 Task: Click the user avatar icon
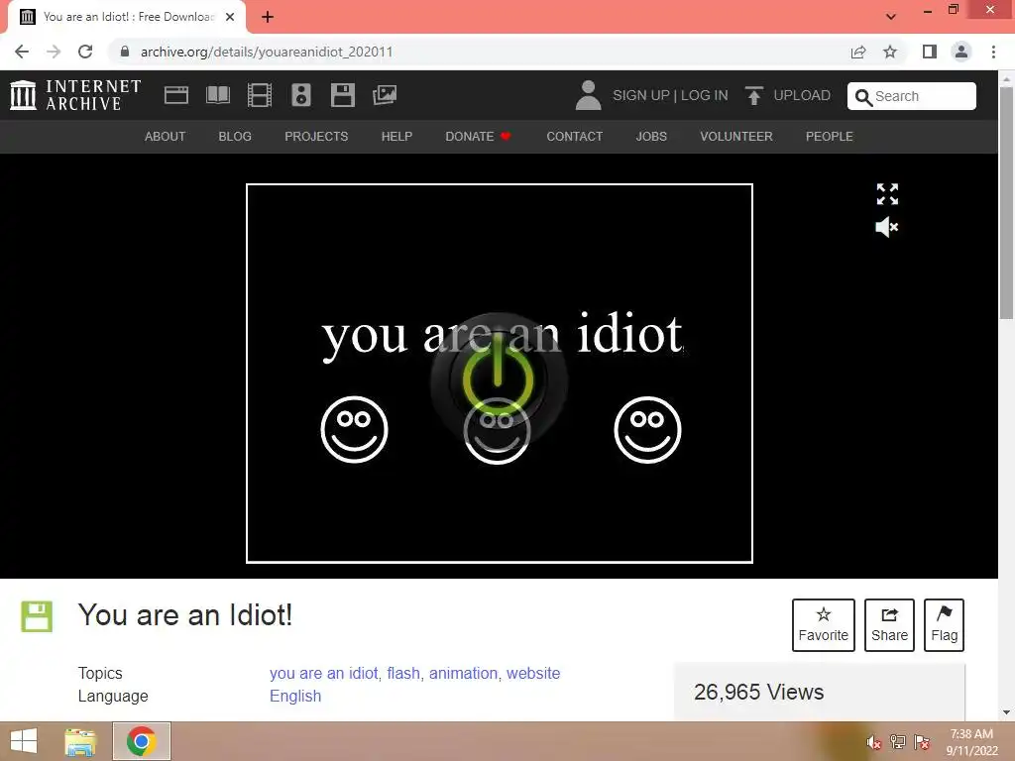click(588, 95)
